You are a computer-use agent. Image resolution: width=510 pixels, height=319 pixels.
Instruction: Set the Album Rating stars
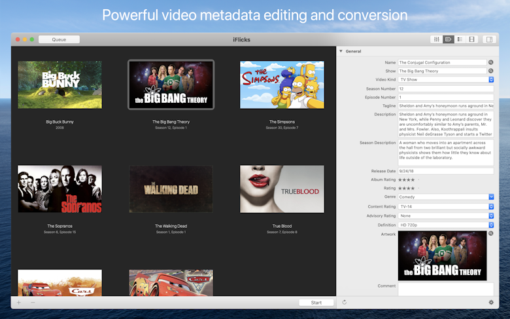[409, 179]
